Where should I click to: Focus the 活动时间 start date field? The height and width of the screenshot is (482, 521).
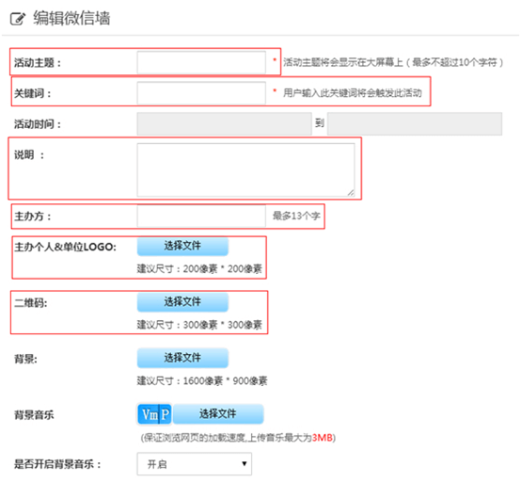pyautogui.click(x=224, y=123)
